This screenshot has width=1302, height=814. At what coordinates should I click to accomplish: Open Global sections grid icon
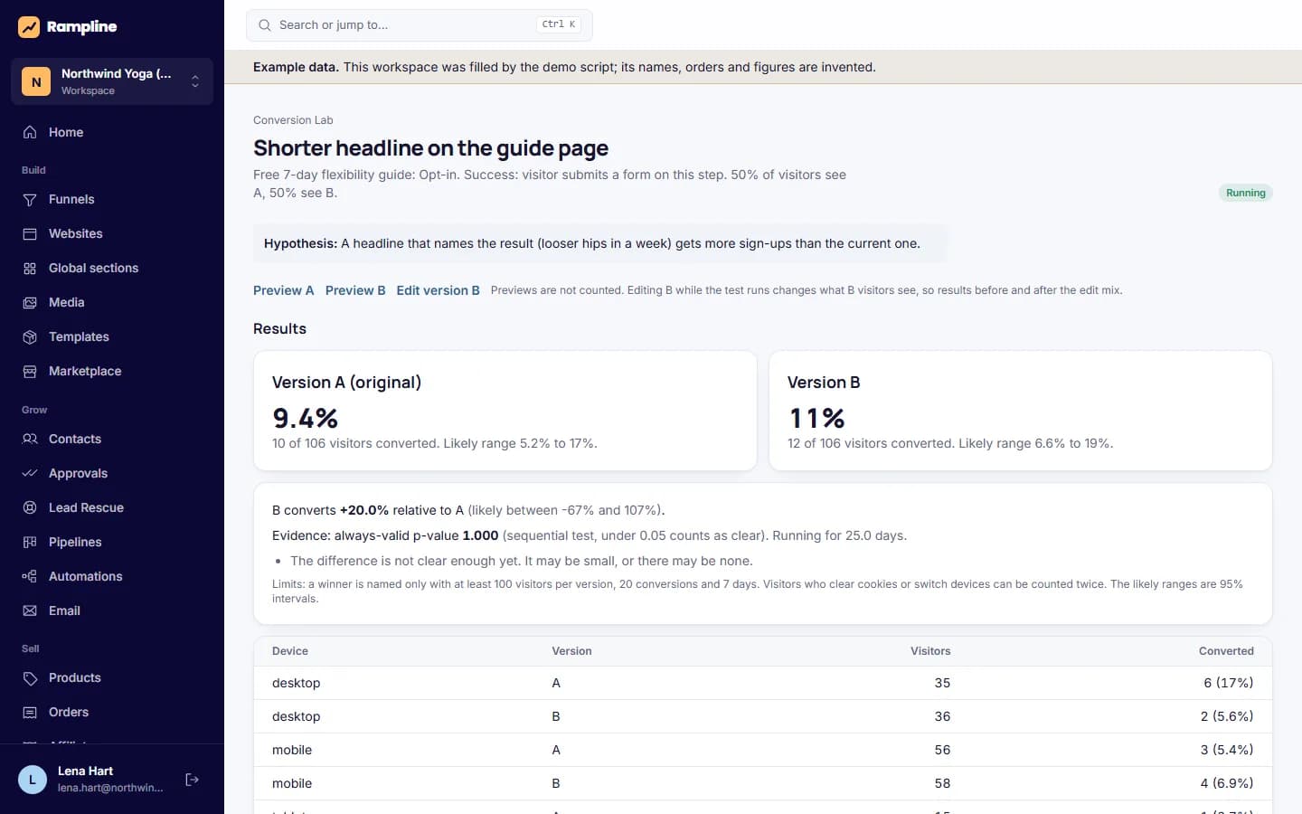coord(30,268)
